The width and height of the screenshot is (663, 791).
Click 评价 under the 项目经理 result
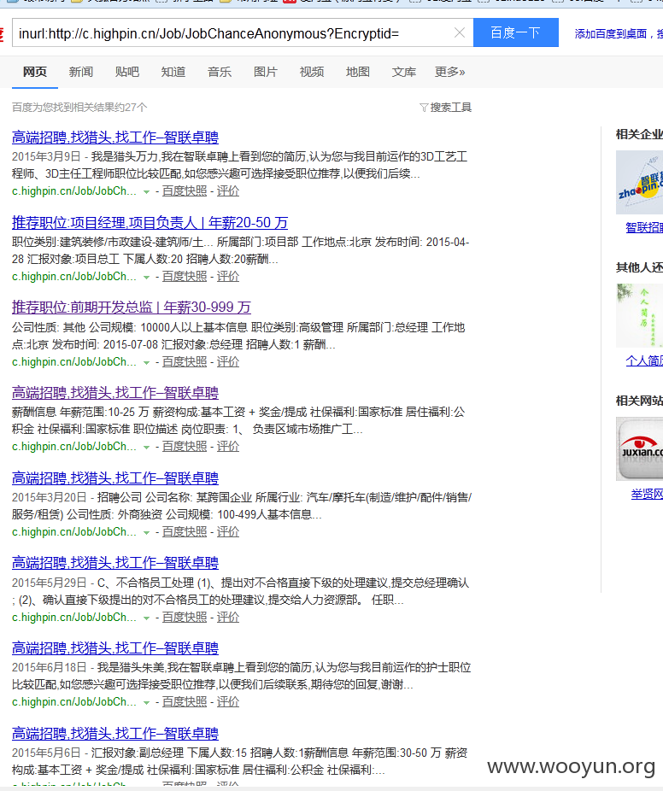click(228, 277)
